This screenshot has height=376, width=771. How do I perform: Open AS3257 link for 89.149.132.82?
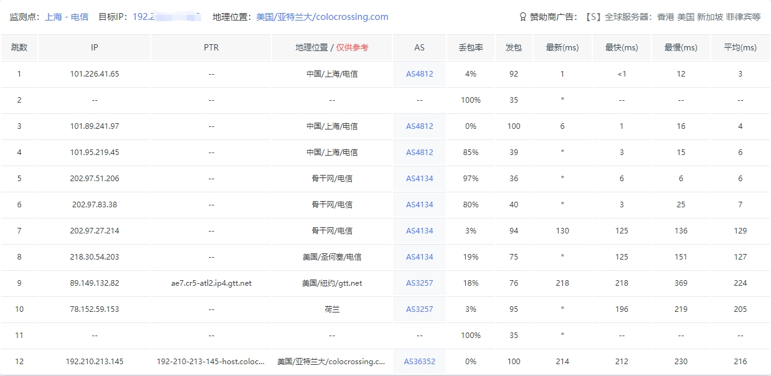pos(419,283)
